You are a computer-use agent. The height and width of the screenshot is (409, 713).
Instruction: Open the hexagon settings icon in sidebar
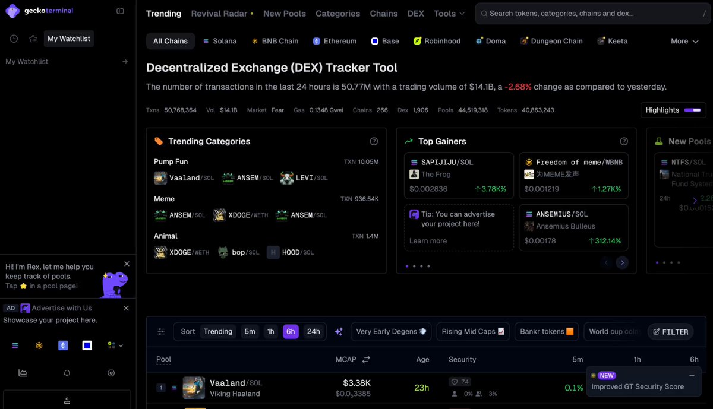pyautogui.click(x=111, y=373)
